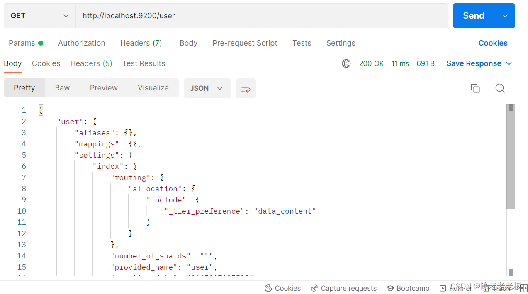The height and width of the screenshot is (294, 528).
Task: Switch to the Pre-request Script tab
Action: pos(245,43)
